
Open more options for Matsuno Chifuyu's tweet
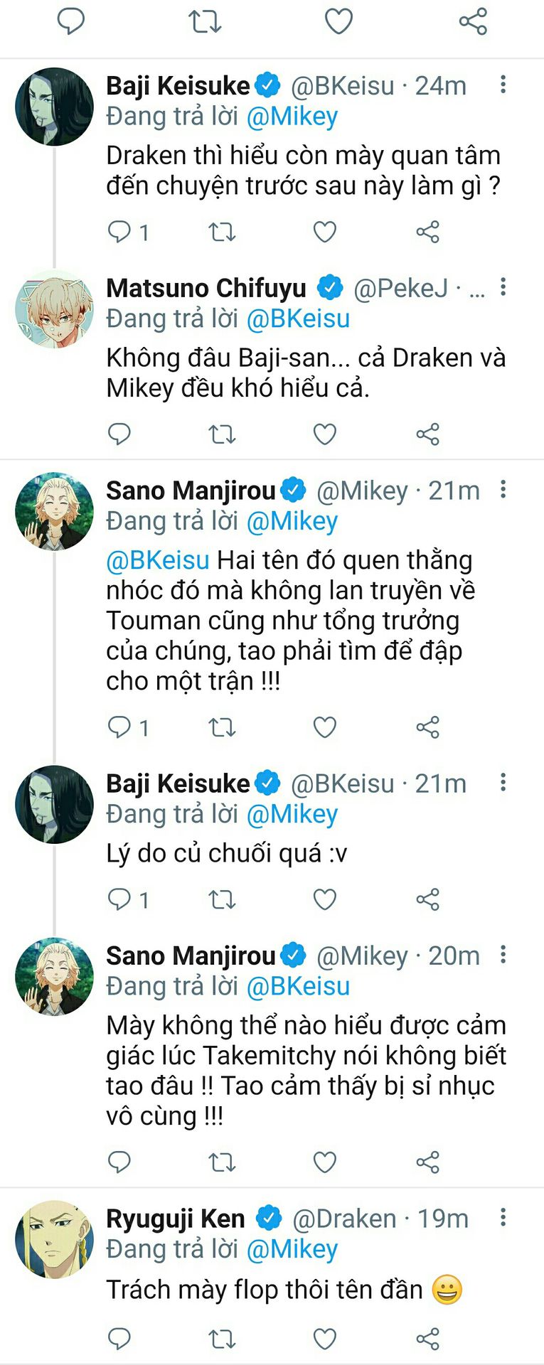coord(503,287)
